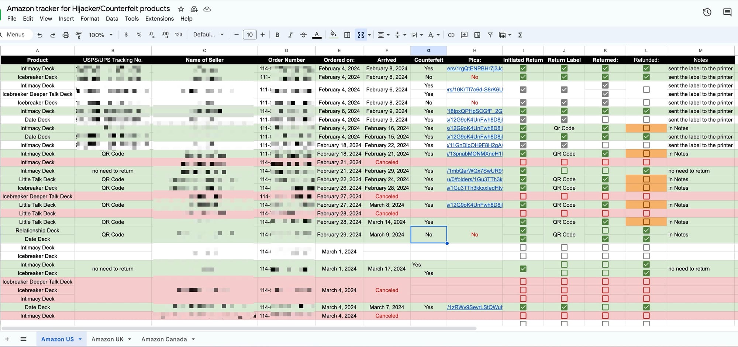Create a filter

pos(490,35)
